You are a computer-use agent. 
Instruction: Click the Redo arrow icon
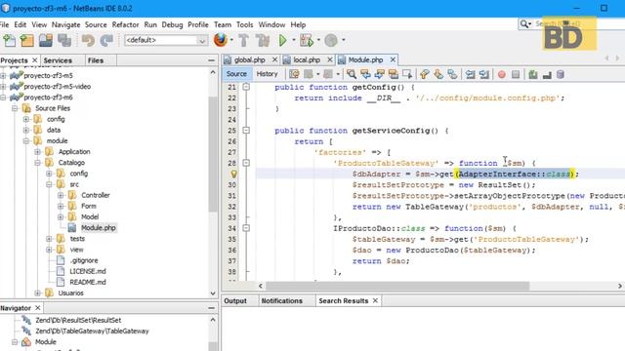106,40
